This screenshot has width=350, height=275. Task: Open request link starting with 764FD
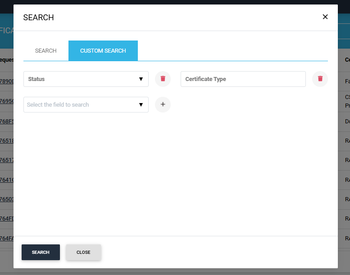click(7, 219)
